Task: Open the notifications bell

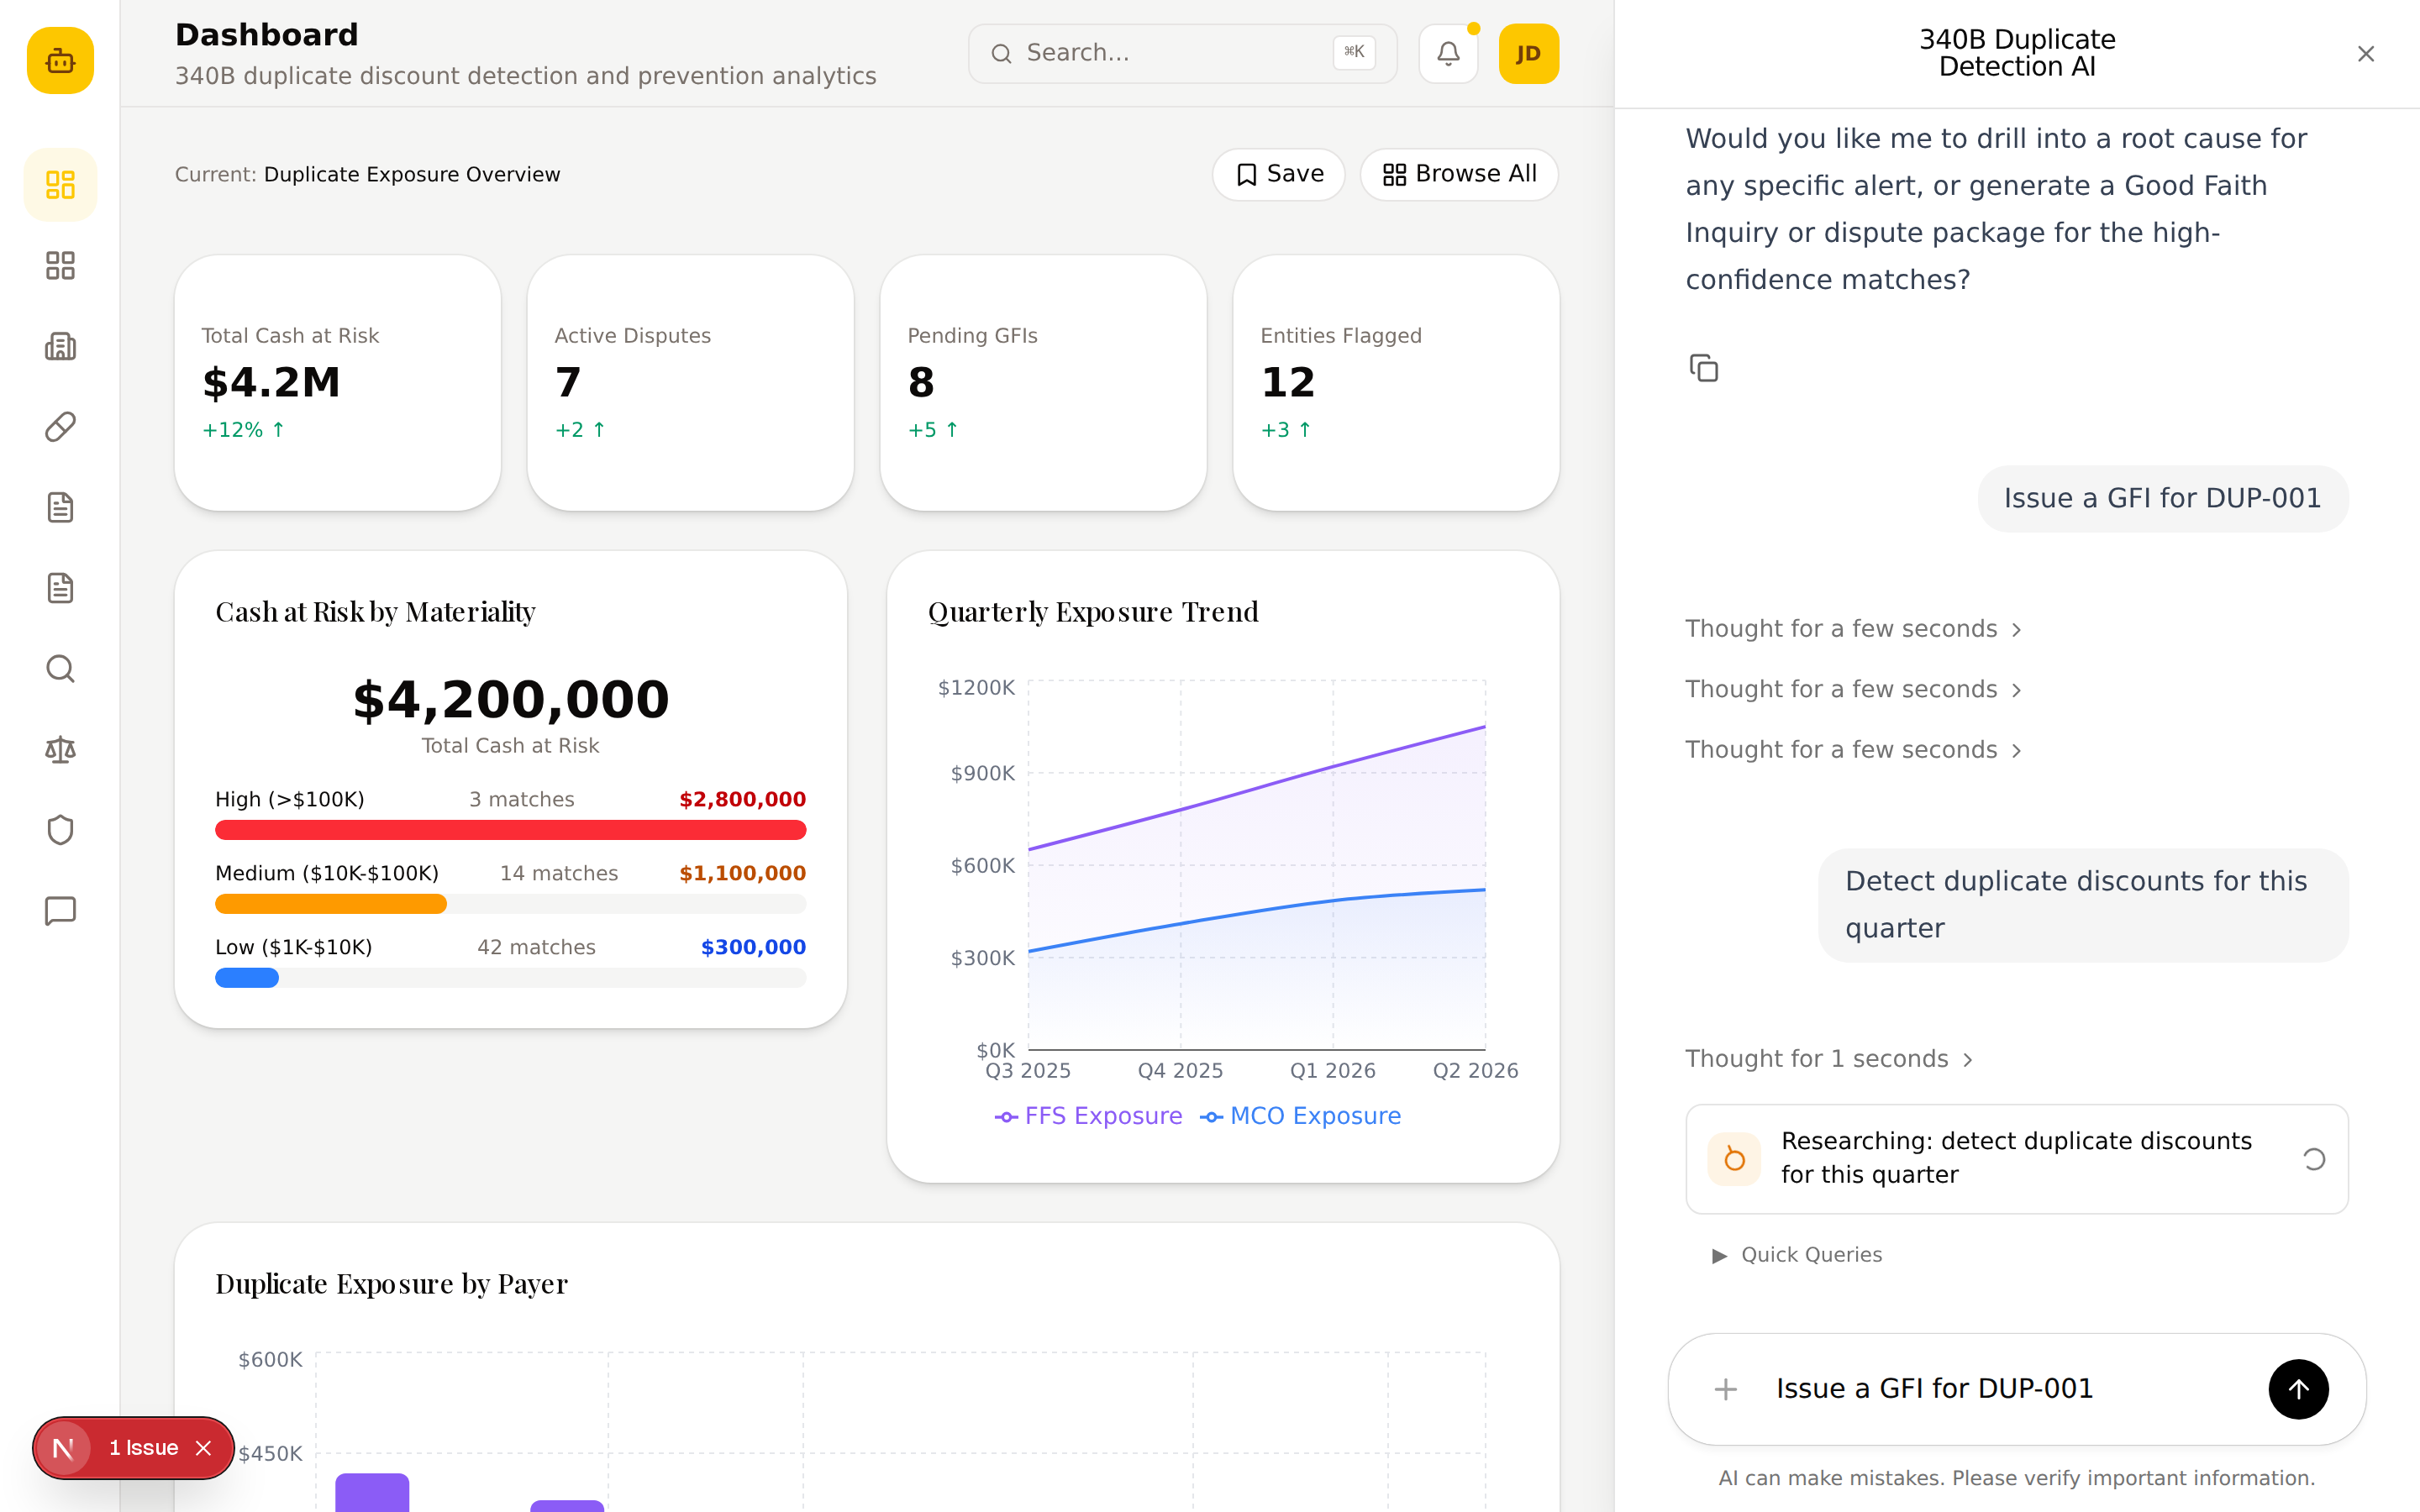Action: coord(1448,53)
